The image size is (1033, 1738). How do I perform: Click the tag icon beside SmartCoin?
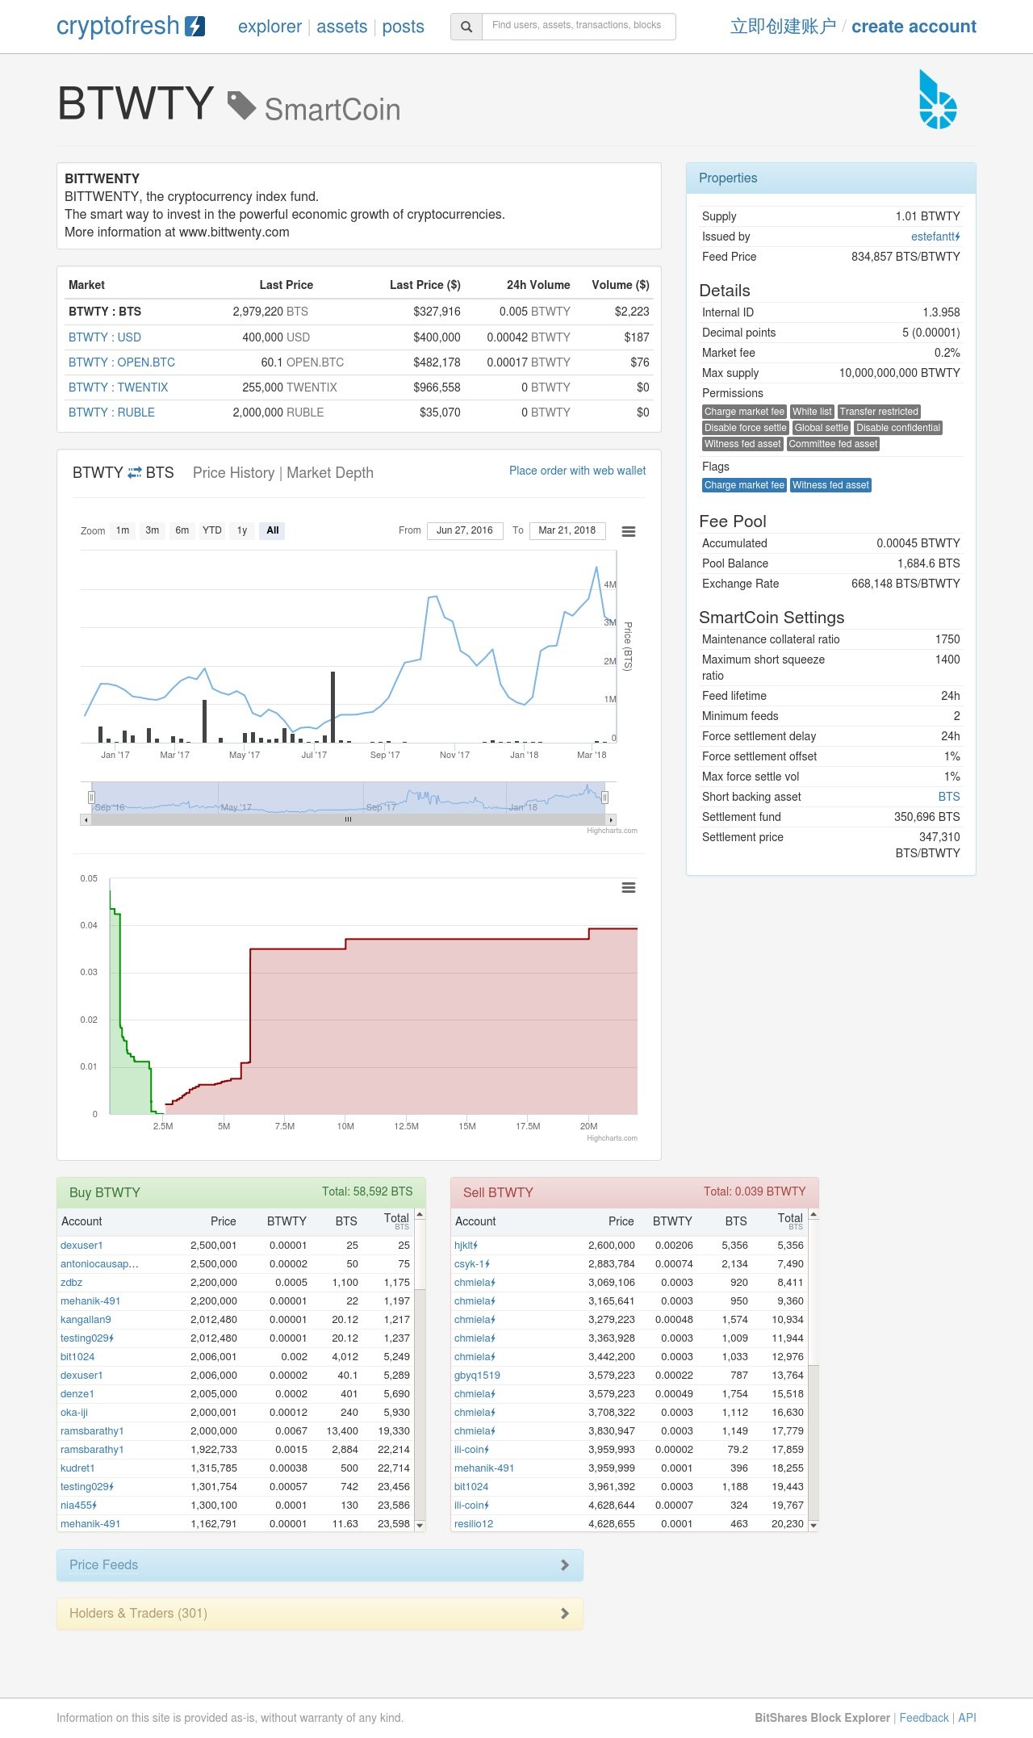click(241, 105)
